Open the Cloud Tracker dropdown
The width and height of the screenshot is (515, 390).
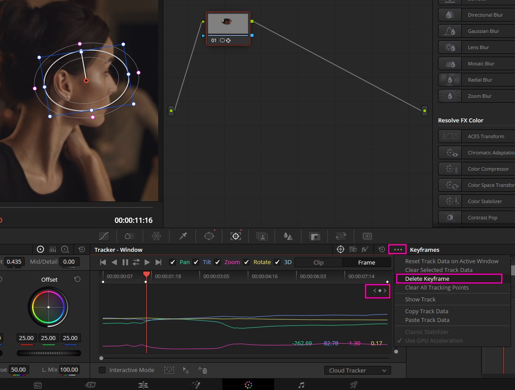[x=357, y=370]
